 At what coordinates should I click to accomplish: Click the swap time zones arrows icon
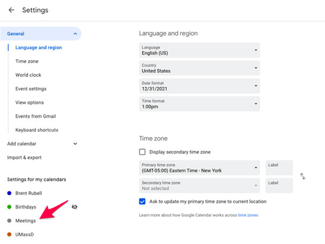(x=303, y=176)
